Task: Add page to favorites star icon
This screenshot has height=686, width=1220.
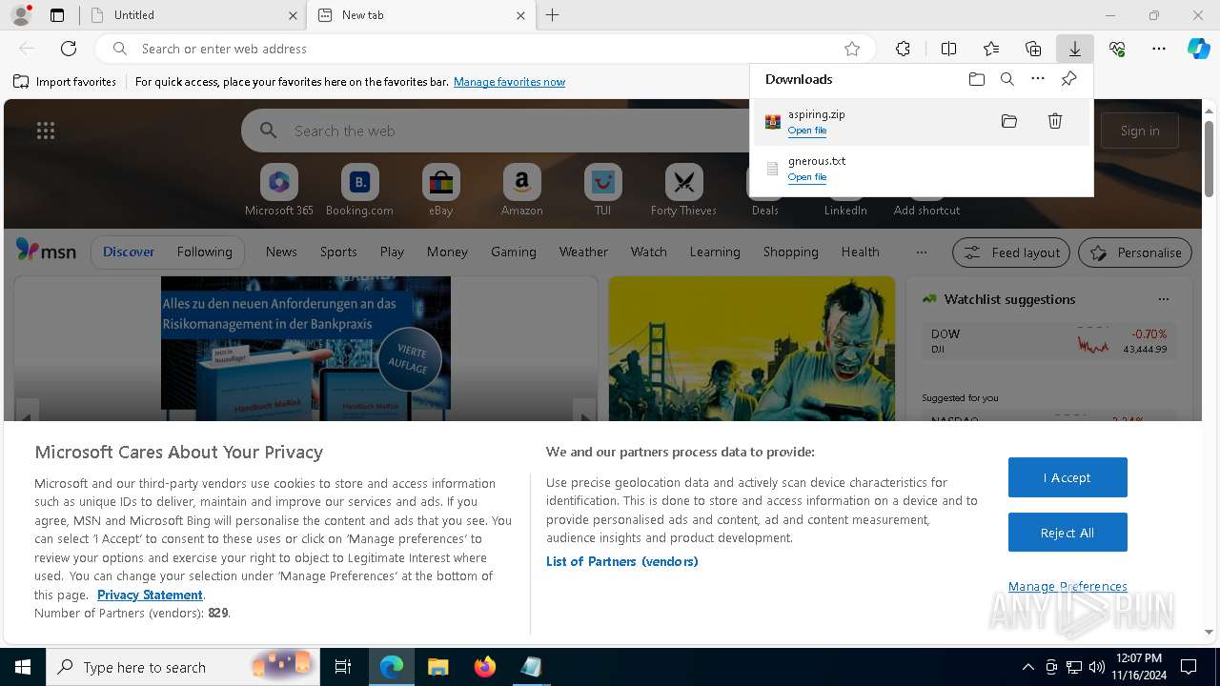Action: click(852, 49)
